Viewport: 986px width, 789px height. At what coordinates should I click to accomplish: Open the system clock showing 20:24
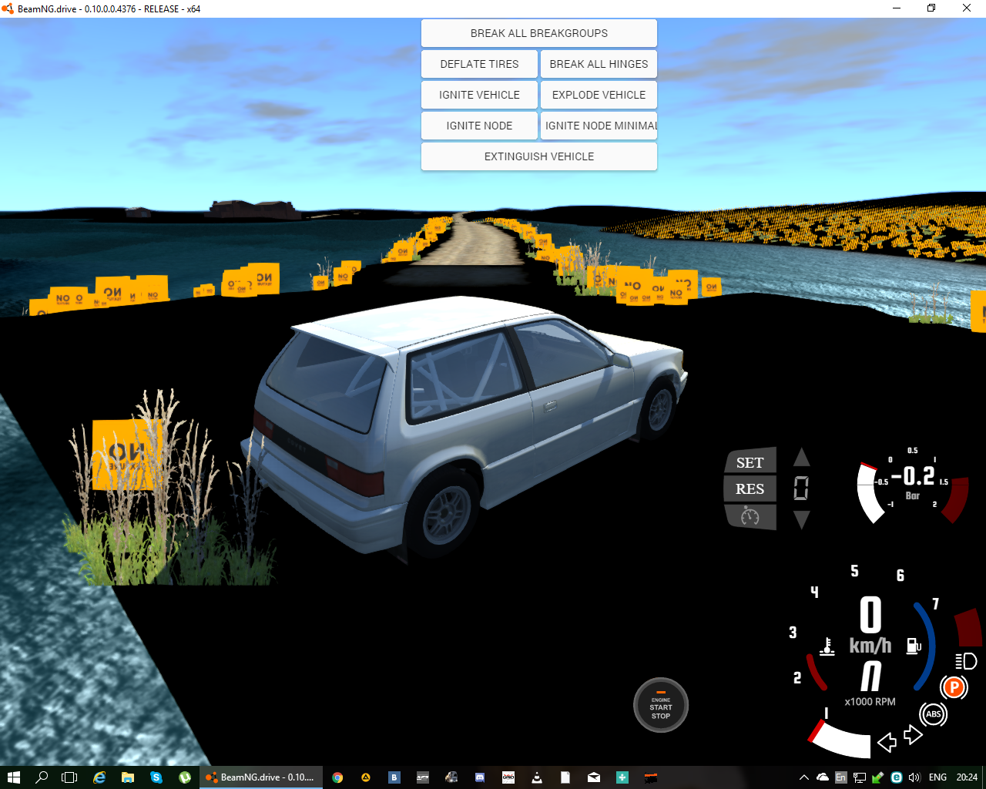967,777
